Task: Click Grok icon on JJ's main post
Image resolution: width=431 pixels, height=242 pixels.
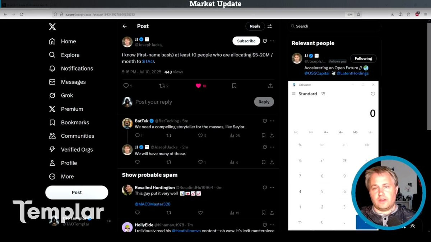Action: pyautogui.click(x=265, y=41)
